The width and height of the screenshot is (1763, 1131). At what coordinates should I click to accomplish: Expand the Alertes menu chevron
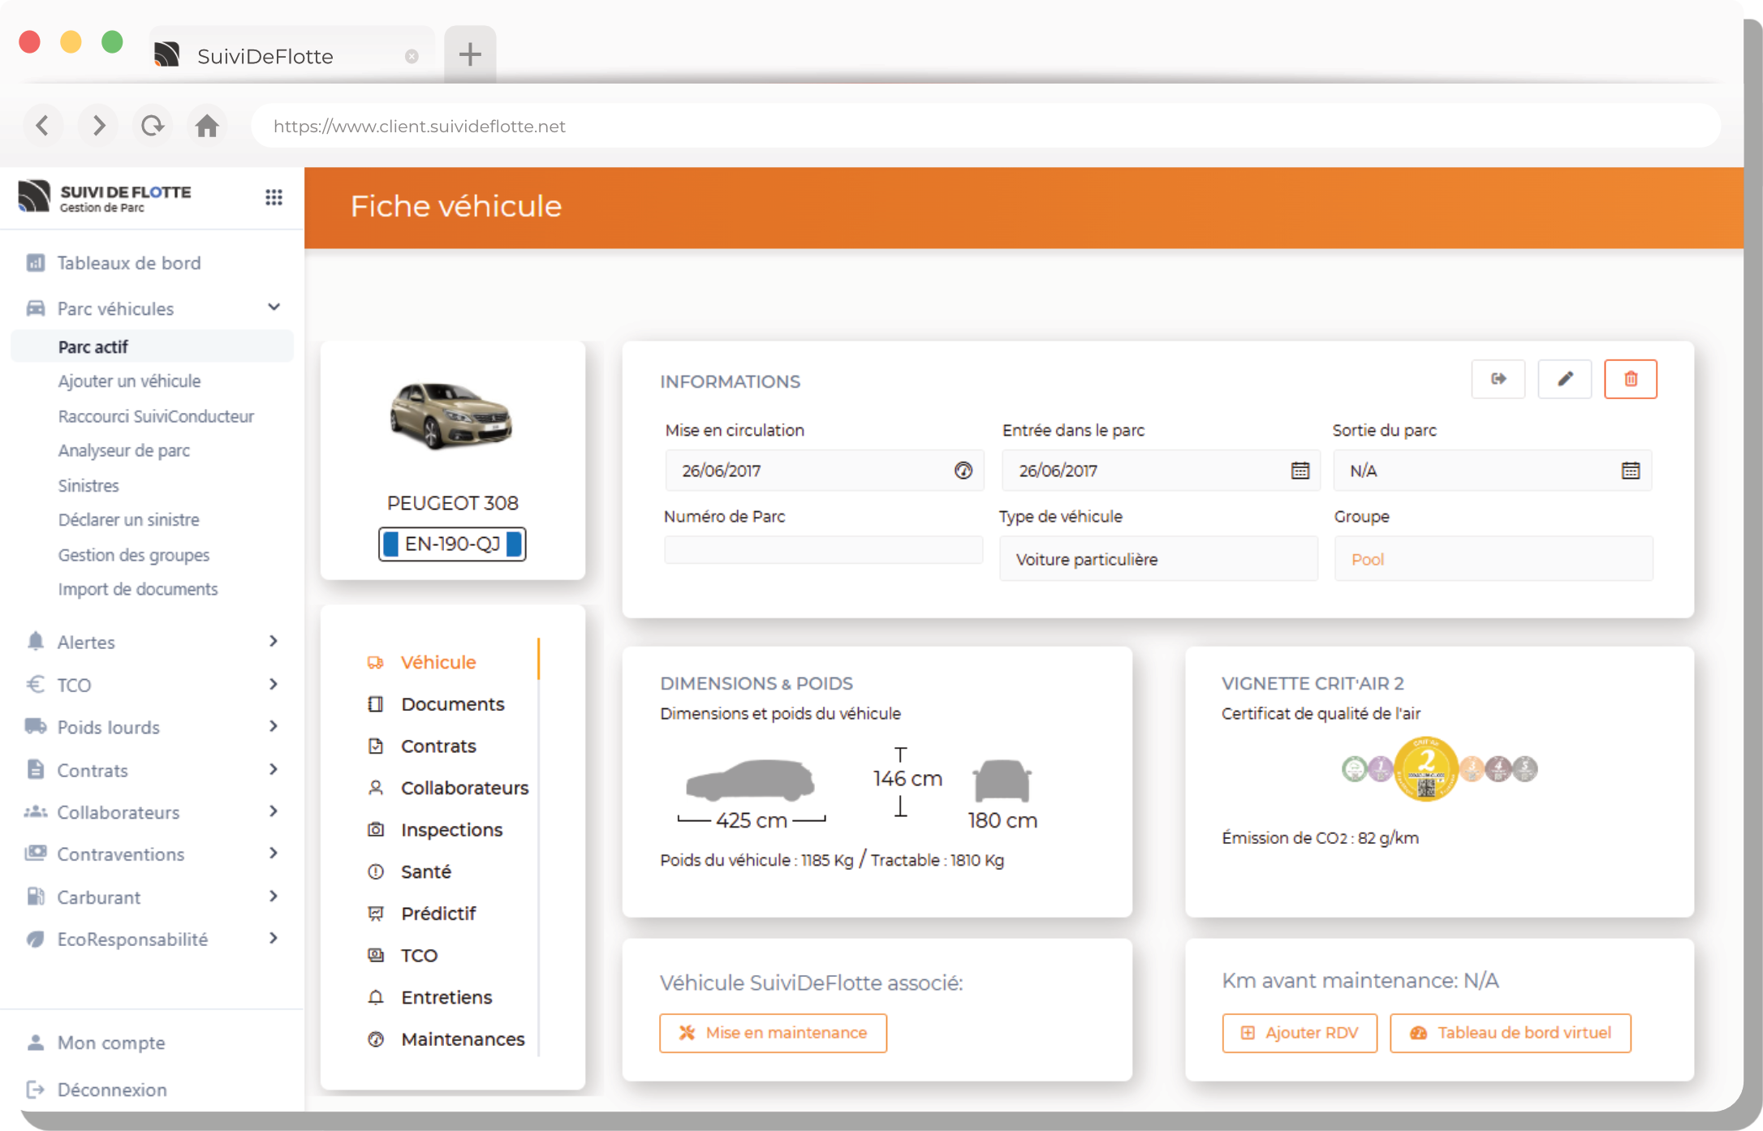click(274, 641)
